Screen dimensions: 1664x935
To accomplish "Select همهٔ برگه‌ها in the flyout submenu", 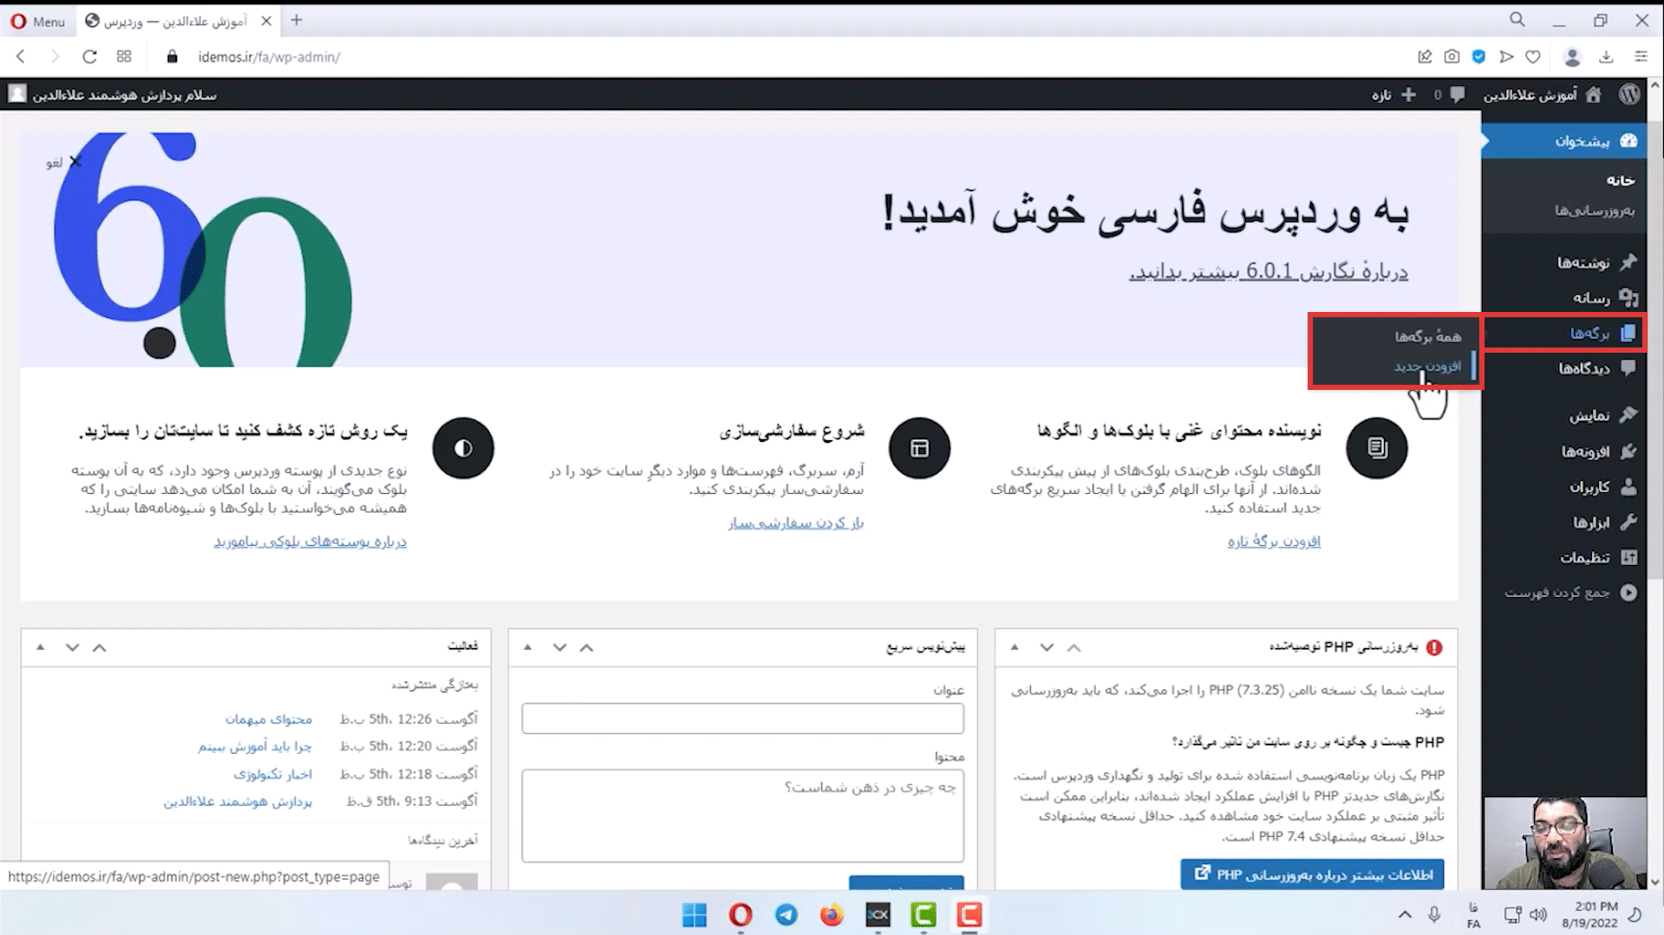I will [1427, 336].
